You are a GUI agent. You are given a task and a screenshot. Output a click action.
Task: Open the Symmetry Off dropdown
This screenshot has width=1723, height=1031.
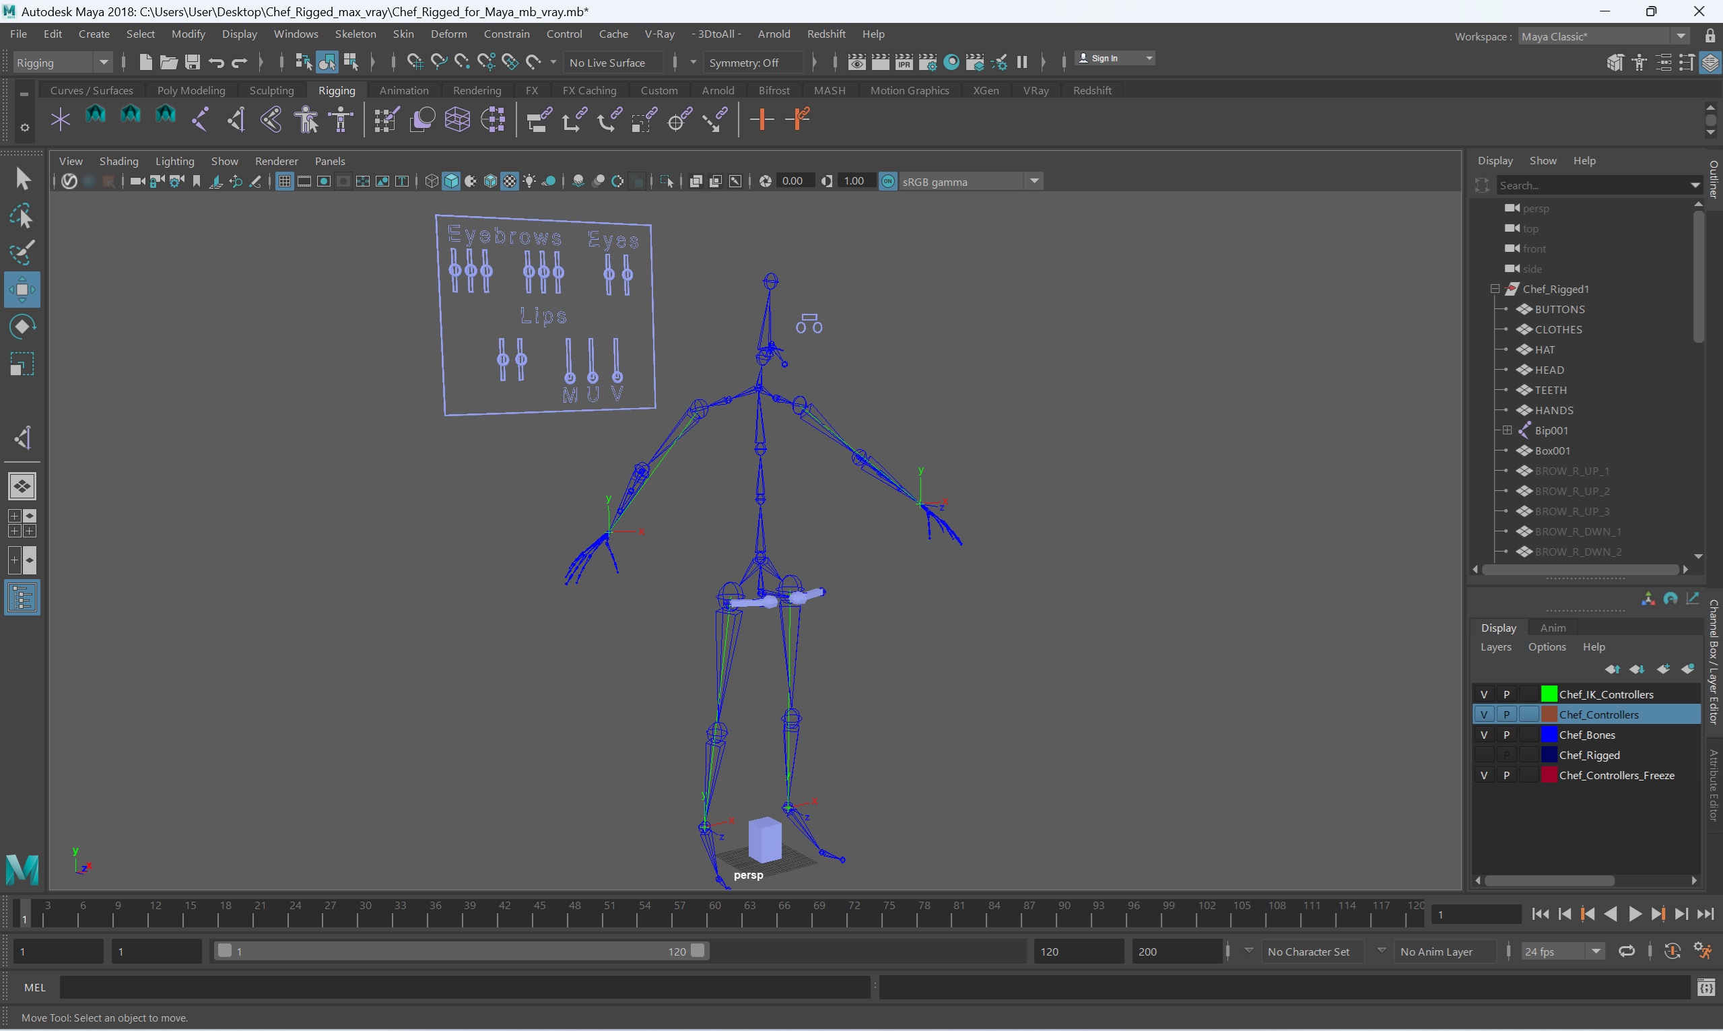753,63
